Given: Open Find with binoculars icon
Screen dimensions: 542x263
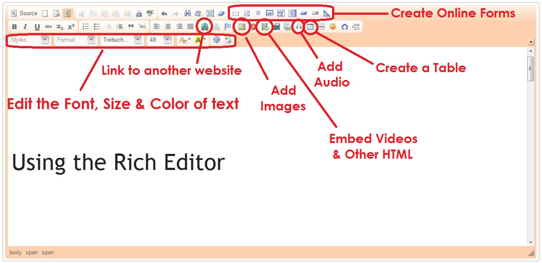Looking at the screenshot, I should point(187,13).
